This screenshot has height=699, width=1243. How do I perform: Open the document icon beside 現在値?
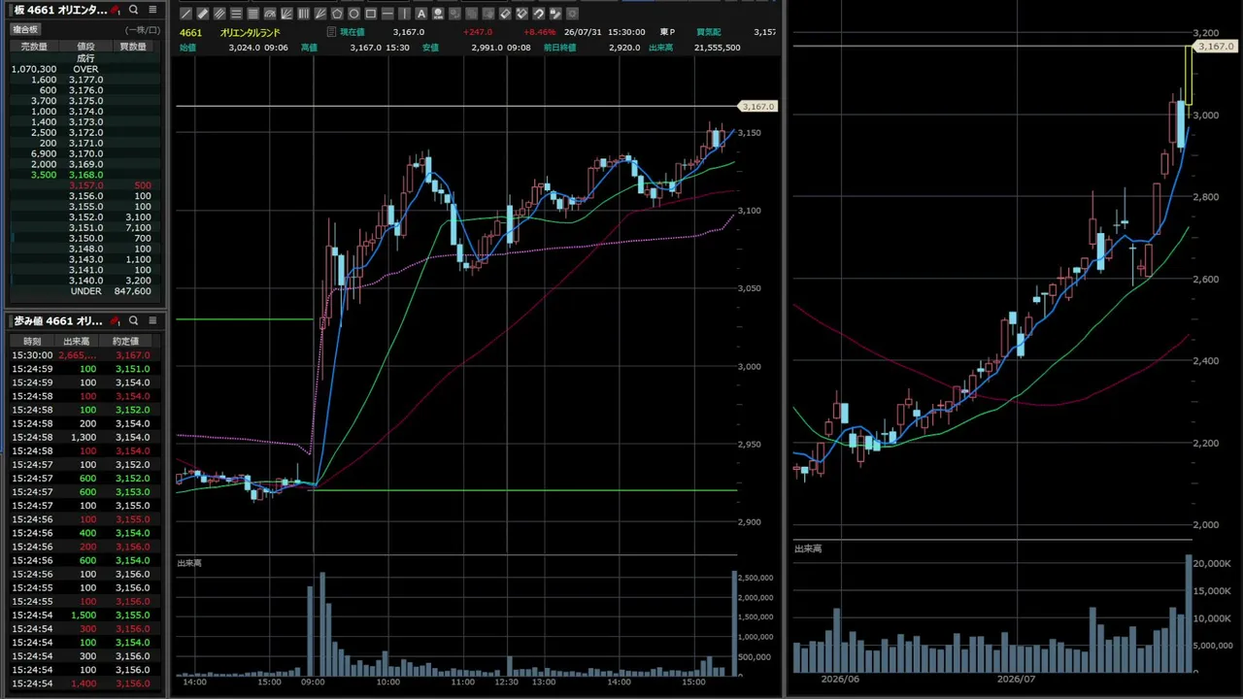[x=331, y=32]
